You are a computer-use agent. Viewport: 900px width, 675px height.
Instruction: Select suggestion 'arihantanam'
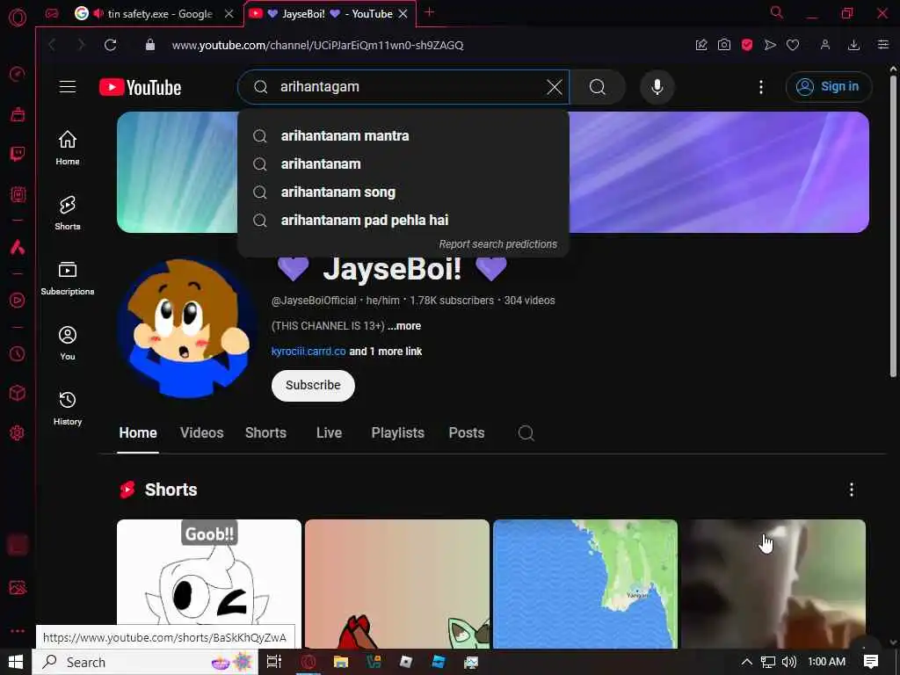(x=403, y=164)
